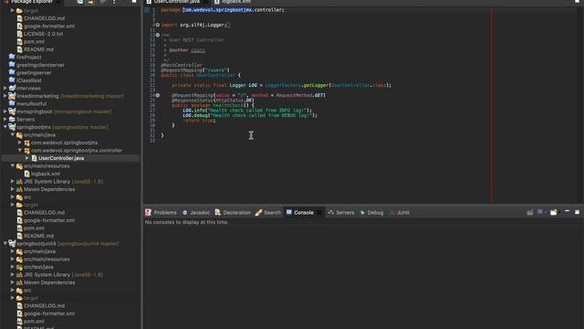Click the "No consoles to display at this time." message
The image size is (584, 329).
(x=186, y=222)
